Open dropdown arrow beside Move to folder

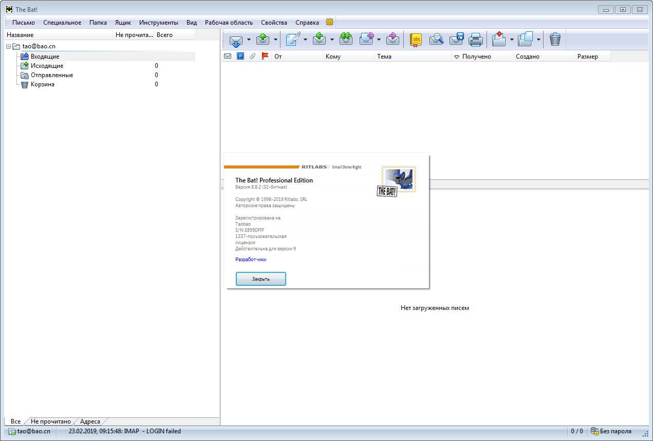click(512, 40)
